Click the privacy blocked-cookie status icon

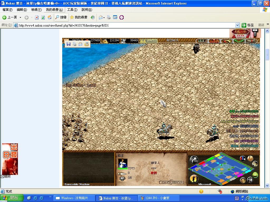220,191
